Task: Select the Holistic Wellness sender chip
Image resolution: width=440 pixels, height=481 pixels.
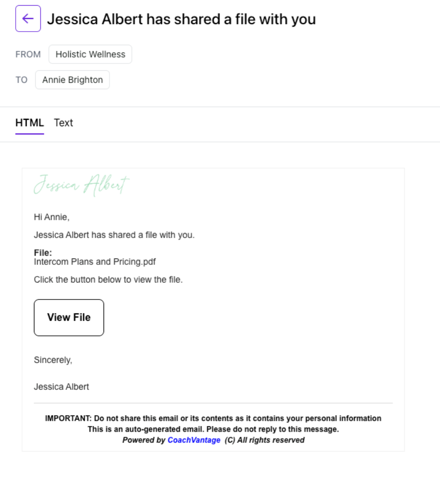Action: [90, 54]
